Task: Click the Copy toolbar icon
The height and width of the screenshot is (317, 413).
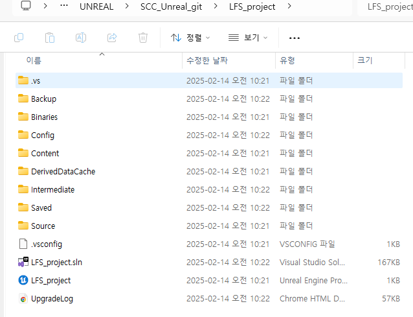Action: click(19, 38)
